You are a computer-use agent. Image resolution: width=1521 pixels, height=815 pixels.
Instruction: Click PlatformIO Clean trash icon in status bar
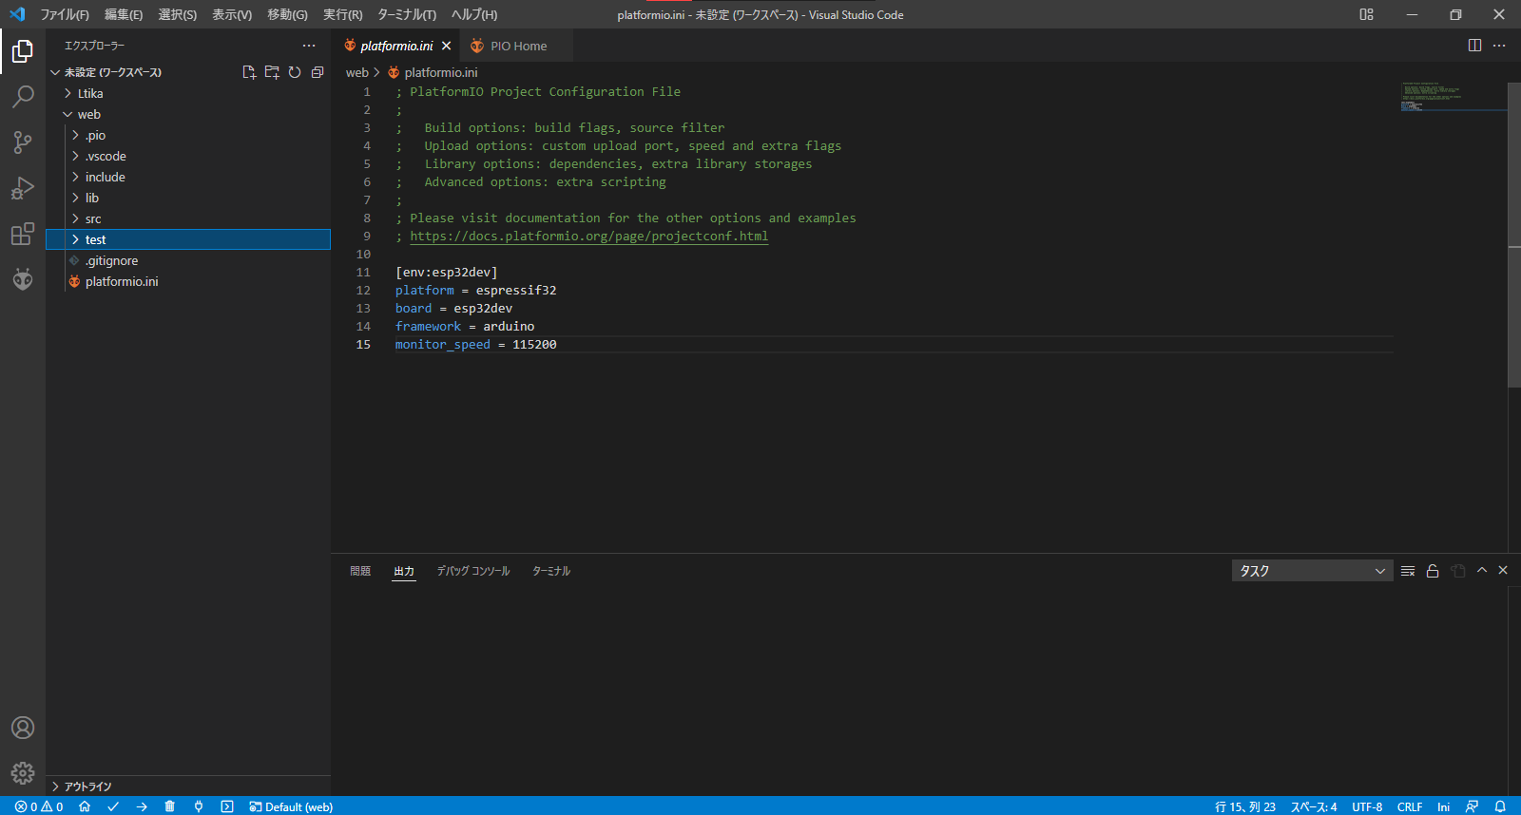pos(170,806)
